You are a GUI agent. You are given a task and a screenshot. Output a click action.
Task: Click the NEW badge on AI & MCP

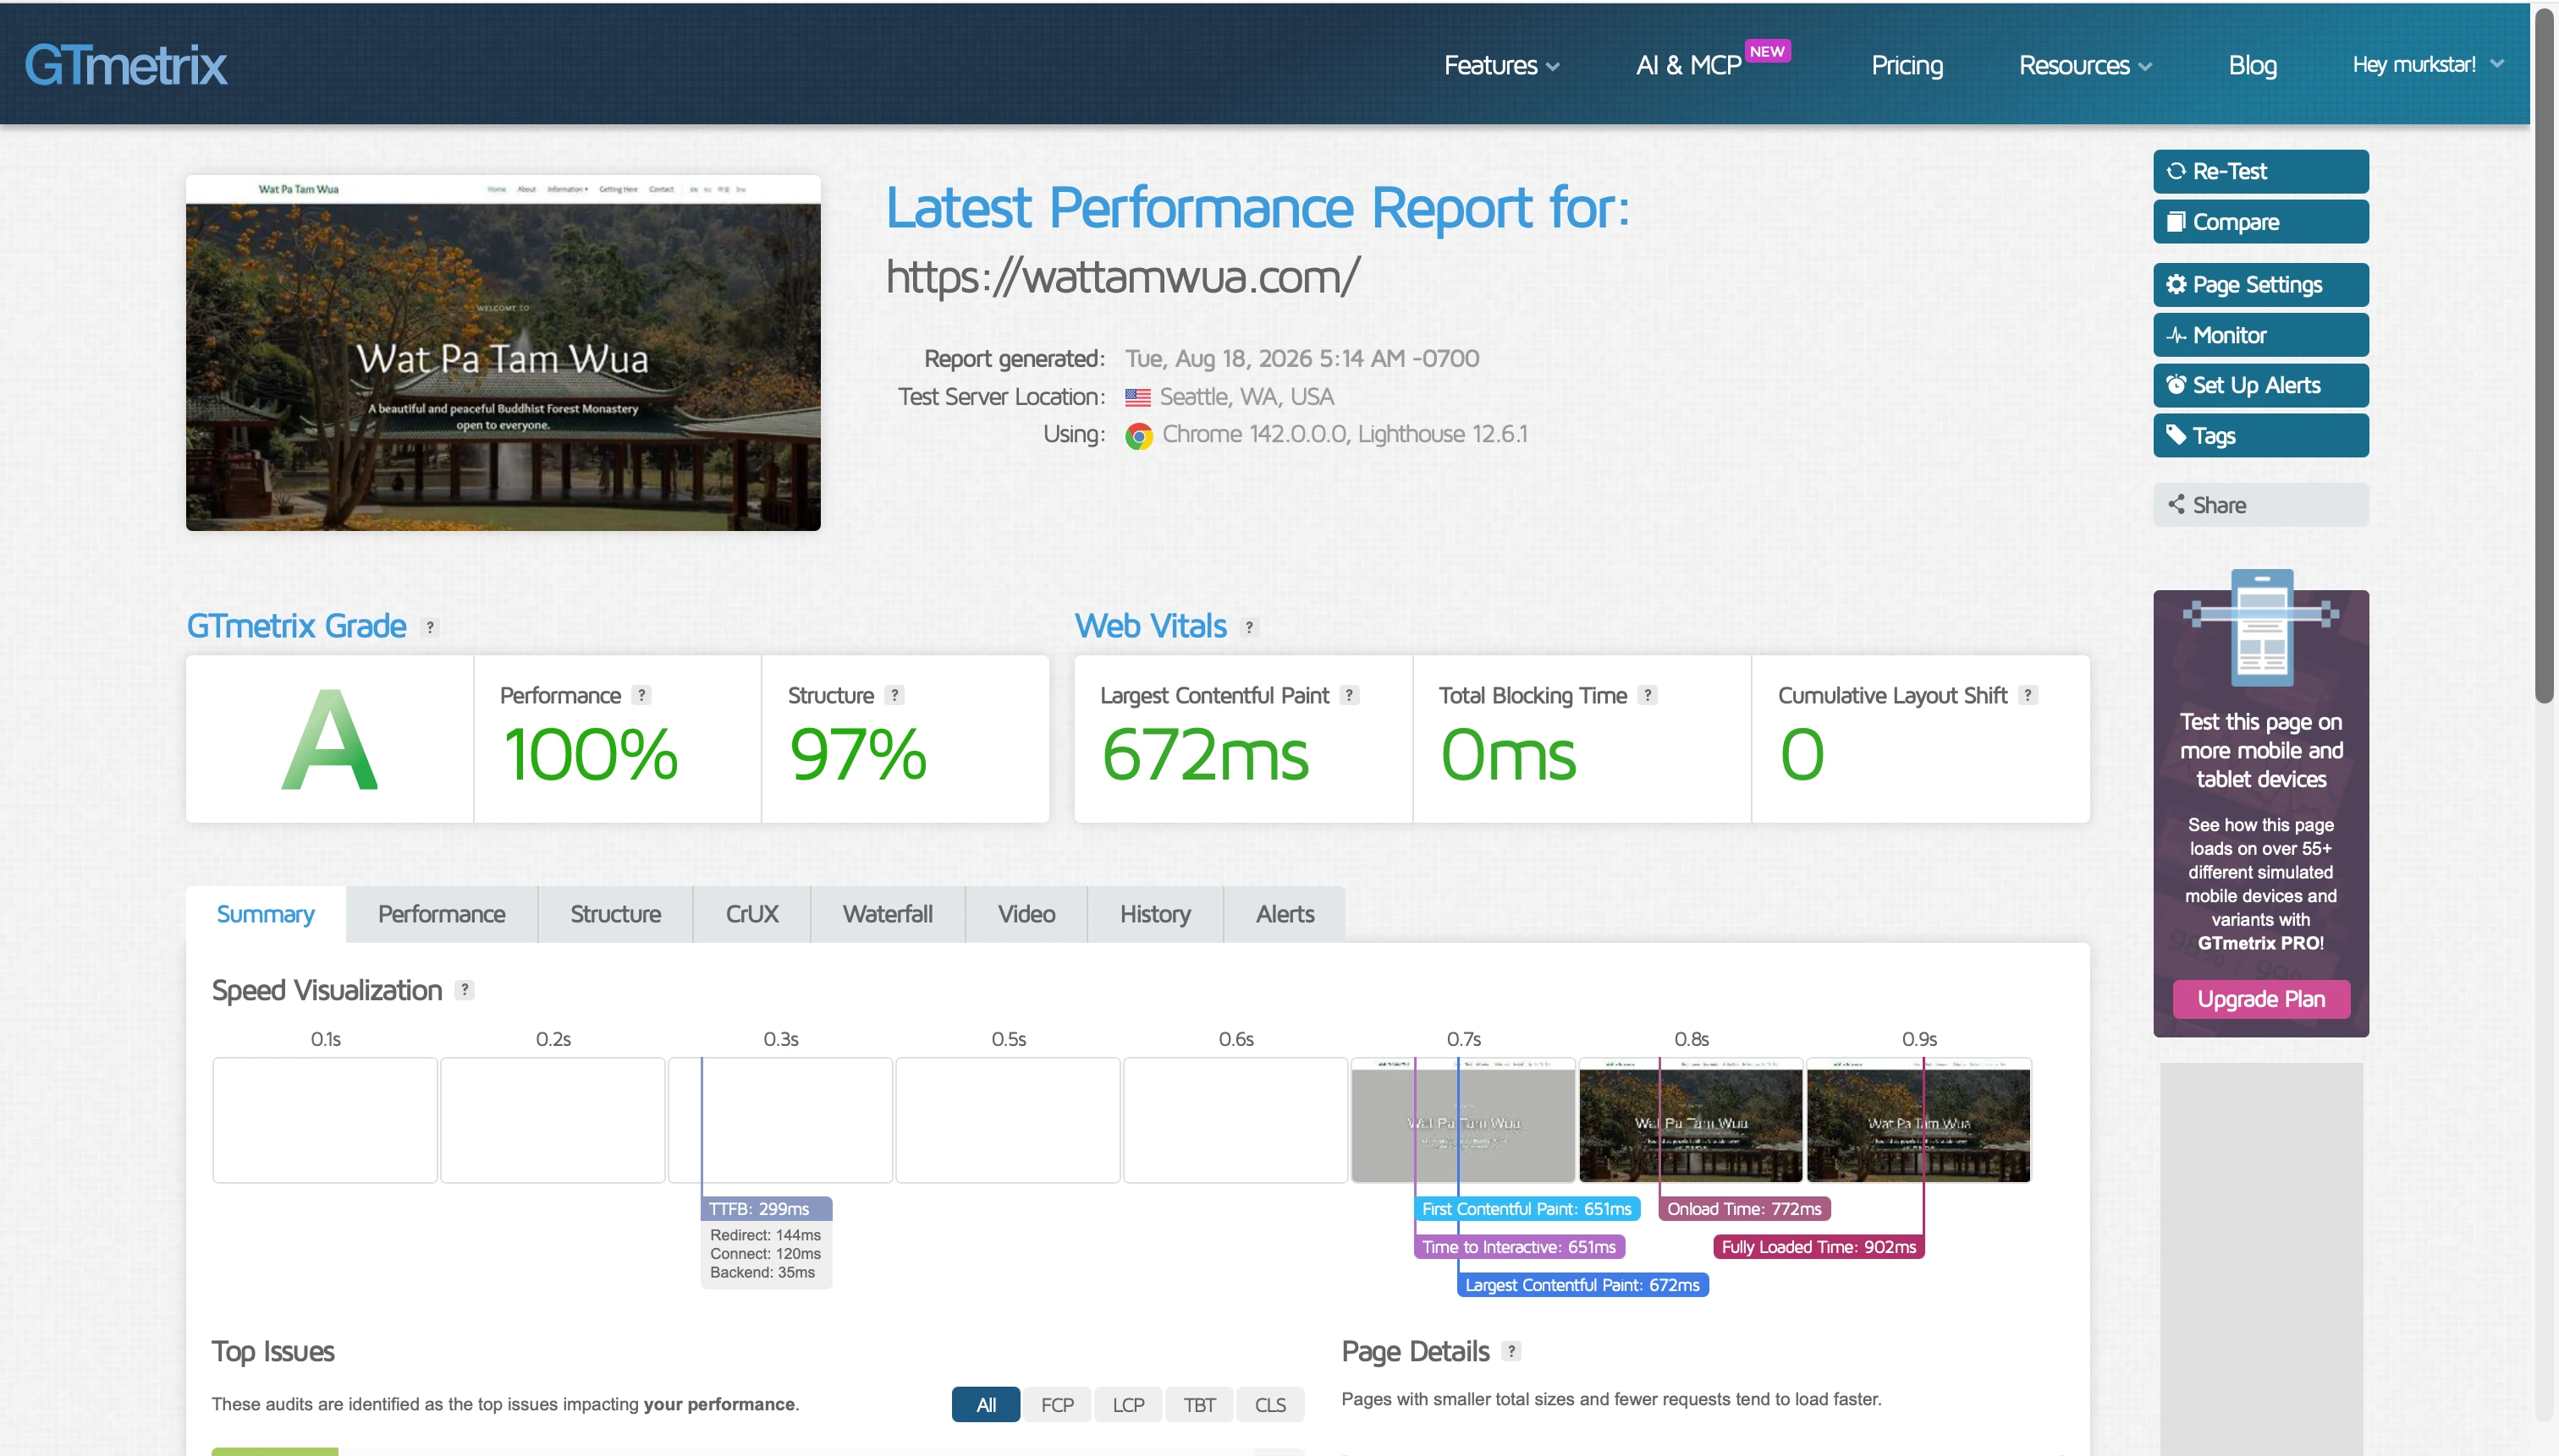tap(1768, 51)
